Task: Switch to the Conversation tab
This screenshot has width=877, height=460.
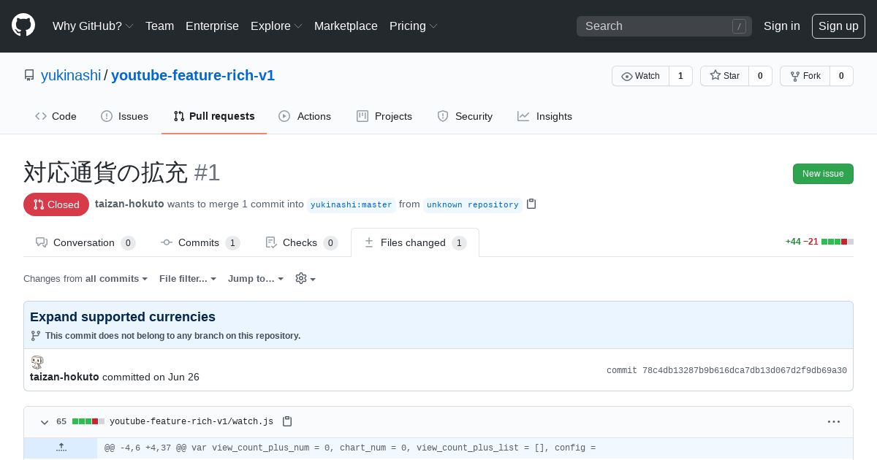Action: click(86, 242)
